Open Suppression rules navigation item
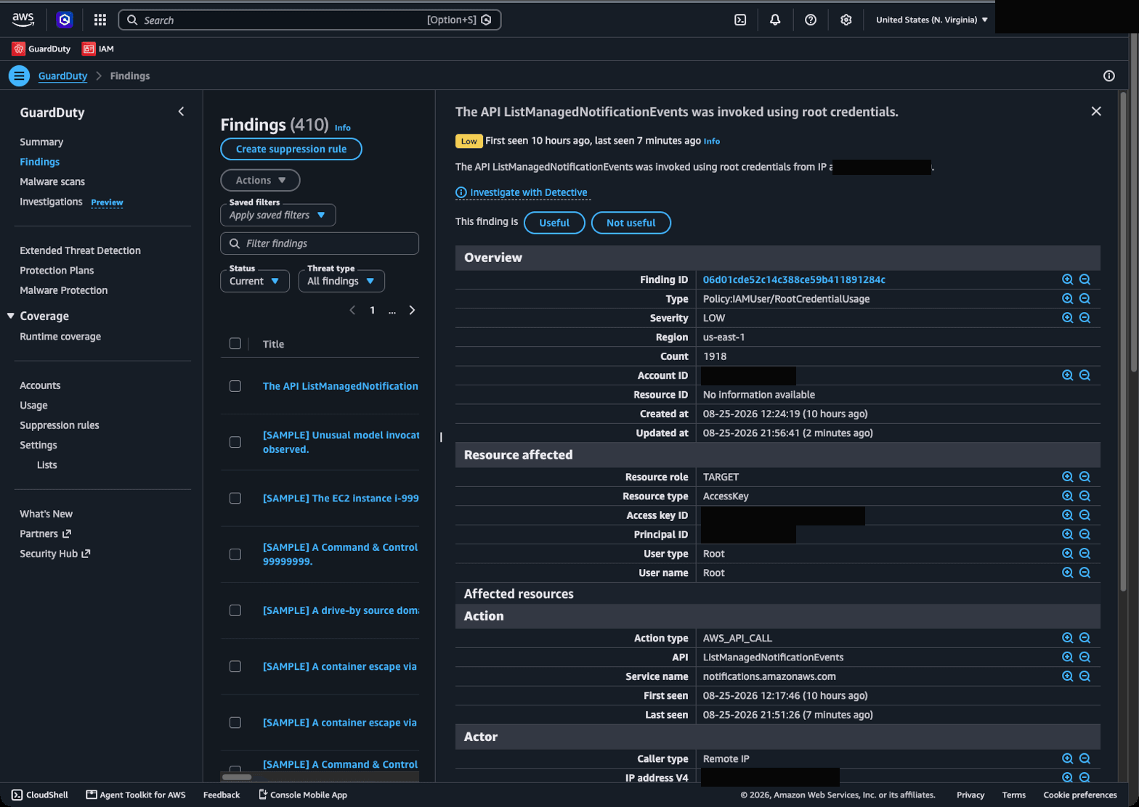 60,425
